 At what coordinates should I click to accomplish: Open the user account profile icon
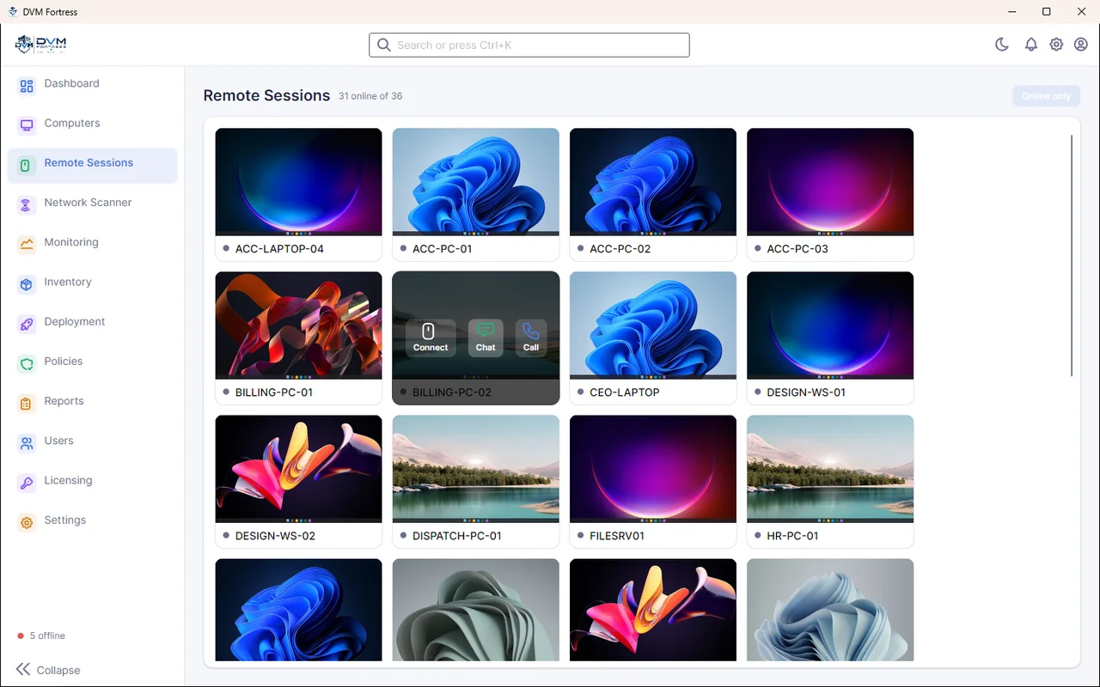tap(1081, 45)
